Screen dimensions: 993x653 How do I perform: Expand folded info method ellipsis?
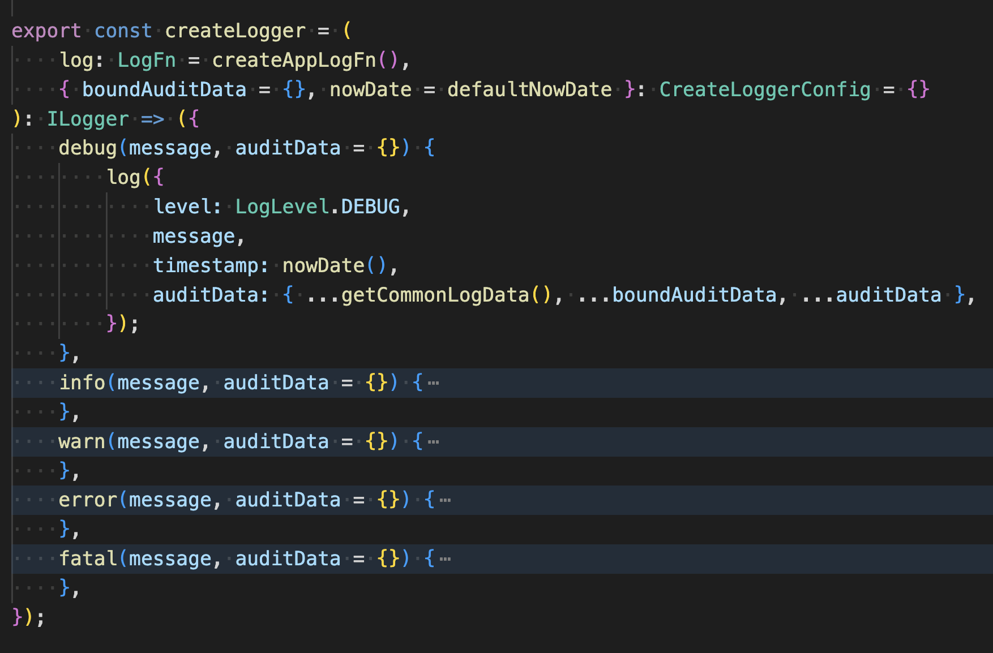click(x=433, y=383)
